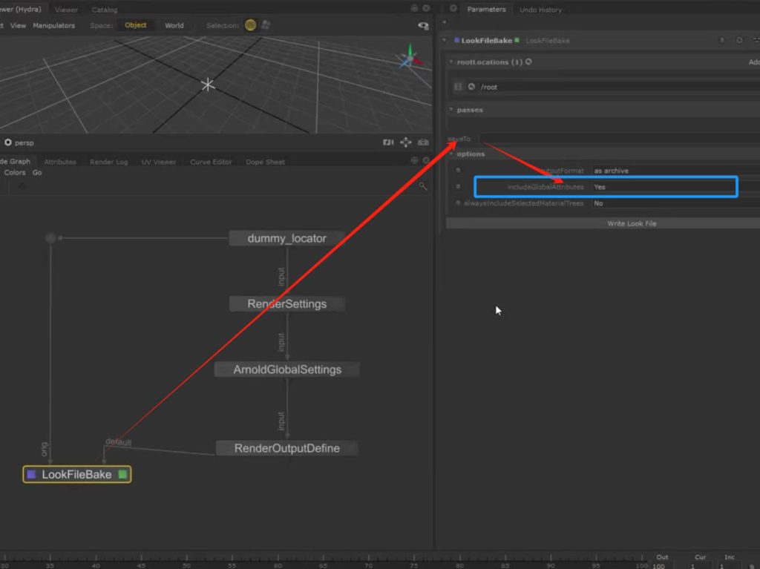Screen dimensions: 760x569
Task: Switch Space to World mode
Action: click(x=174, y=25)
